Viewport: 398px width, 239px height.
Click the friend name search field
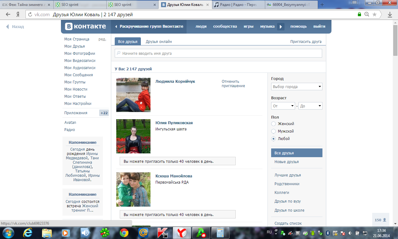pos(218,53)
